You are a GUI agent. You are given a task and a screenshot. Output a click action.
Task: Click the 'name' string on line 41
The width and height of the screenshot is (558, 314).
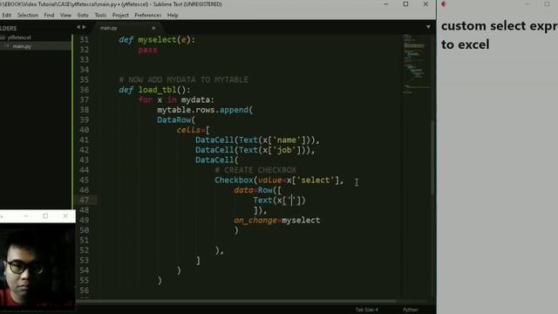(287, 140)
